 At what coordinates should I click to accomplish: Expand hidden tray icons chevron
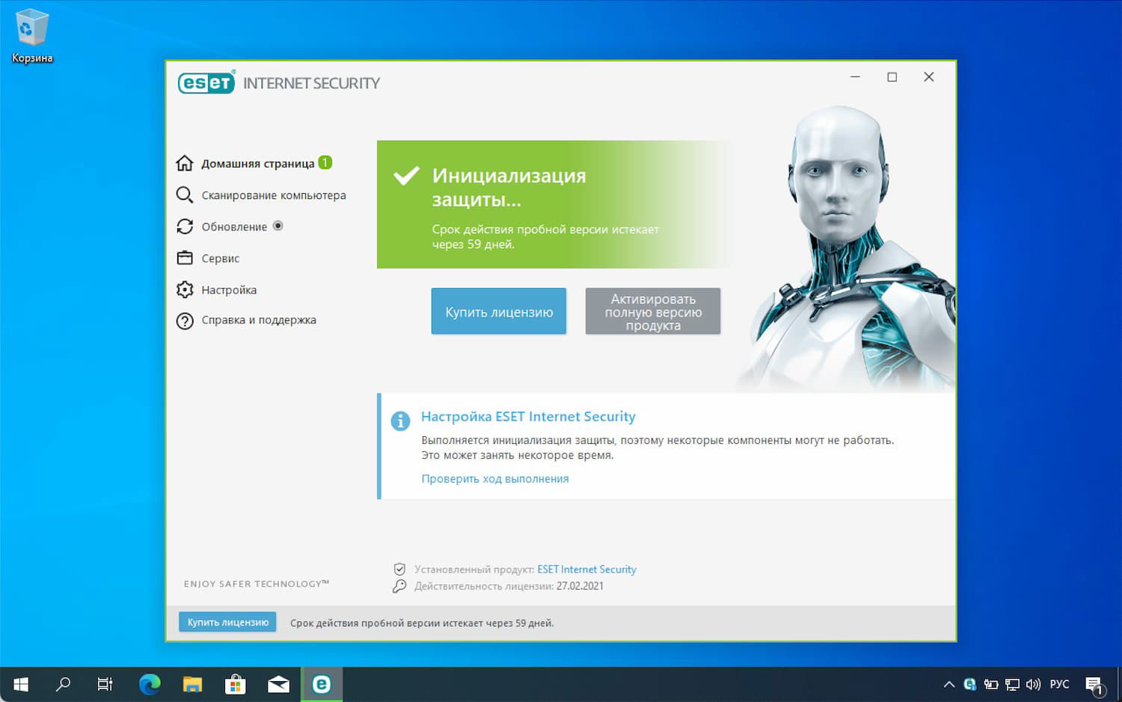click(x=948, y=683)
